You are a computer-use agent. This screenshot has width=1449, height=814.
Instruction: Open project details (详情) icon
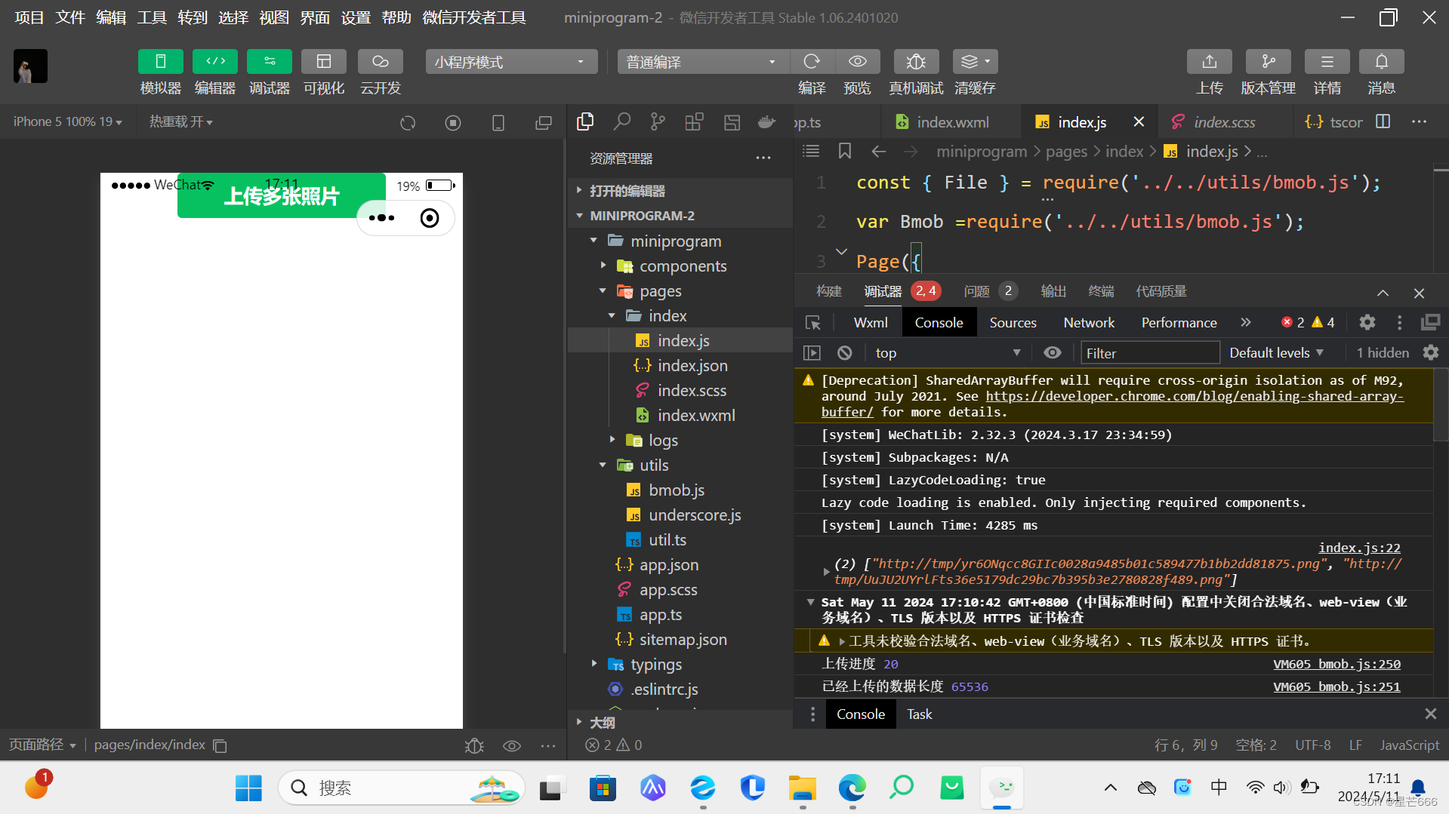tap(1327, 62)
